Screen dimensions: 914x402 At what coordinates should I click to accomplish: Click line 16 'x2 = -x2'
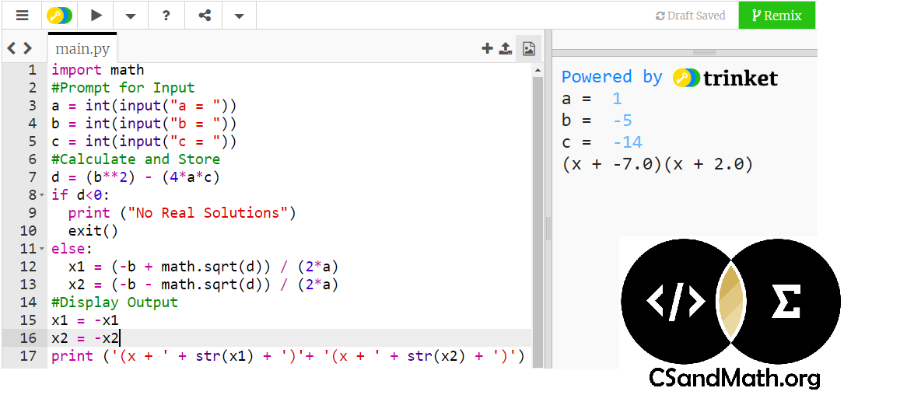(x=85, y=338)
